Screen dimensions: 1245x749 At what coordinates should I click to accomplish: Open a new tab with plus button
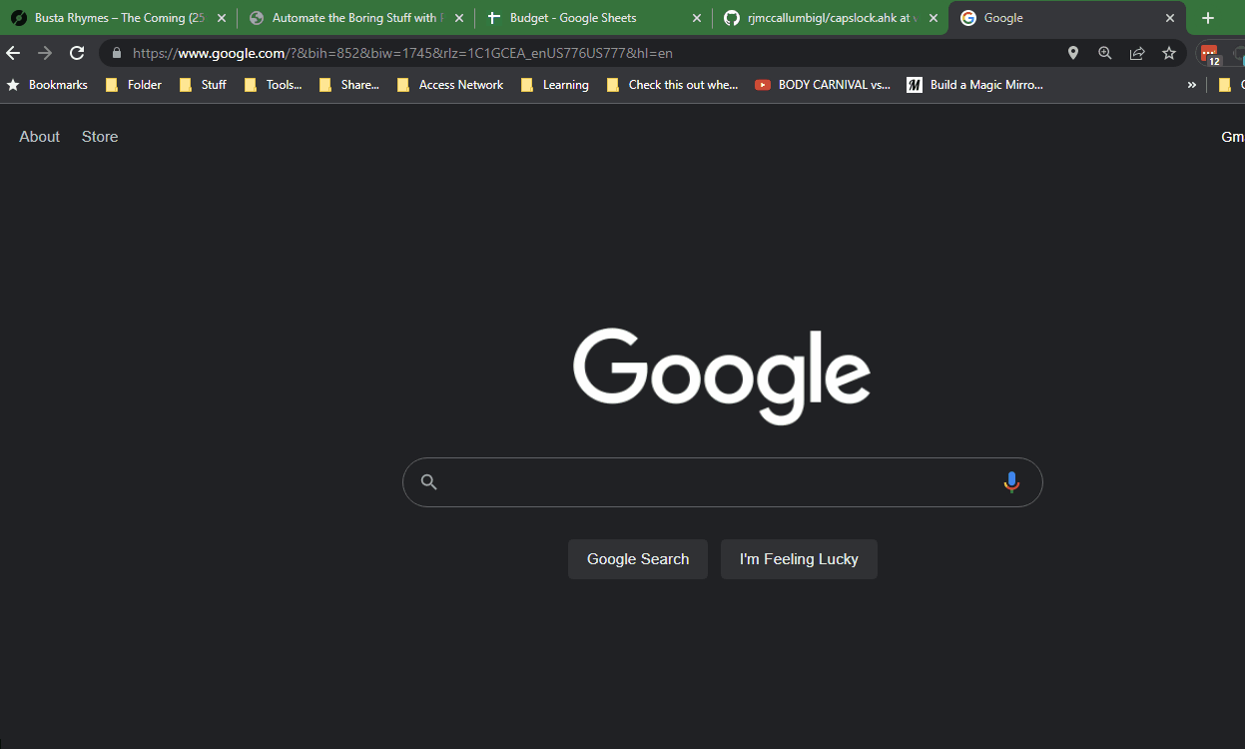point(1208,18)
